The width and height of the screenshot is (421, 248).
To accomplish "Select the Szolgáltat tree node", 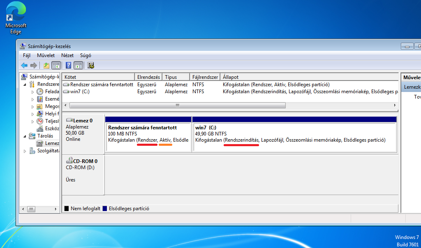I will [48, 151].
